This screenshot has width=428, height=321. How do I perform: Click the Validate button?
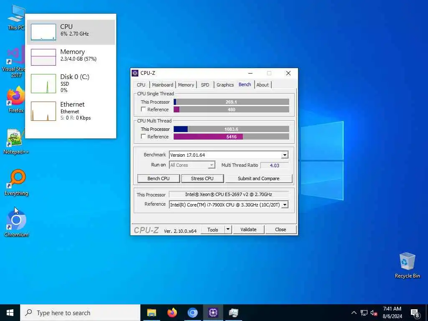coord(248,229)
